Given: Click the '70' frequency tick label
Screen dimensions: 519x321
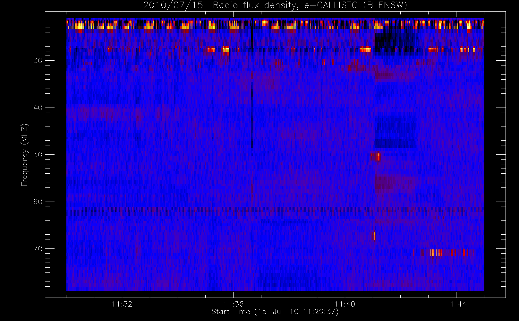Looking at the screenshot, I should click(38, 249).
